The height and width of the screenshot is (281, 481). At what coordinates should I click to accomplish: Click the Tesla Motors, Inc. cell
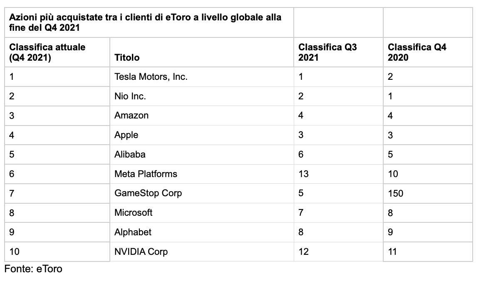click(151, 77)
